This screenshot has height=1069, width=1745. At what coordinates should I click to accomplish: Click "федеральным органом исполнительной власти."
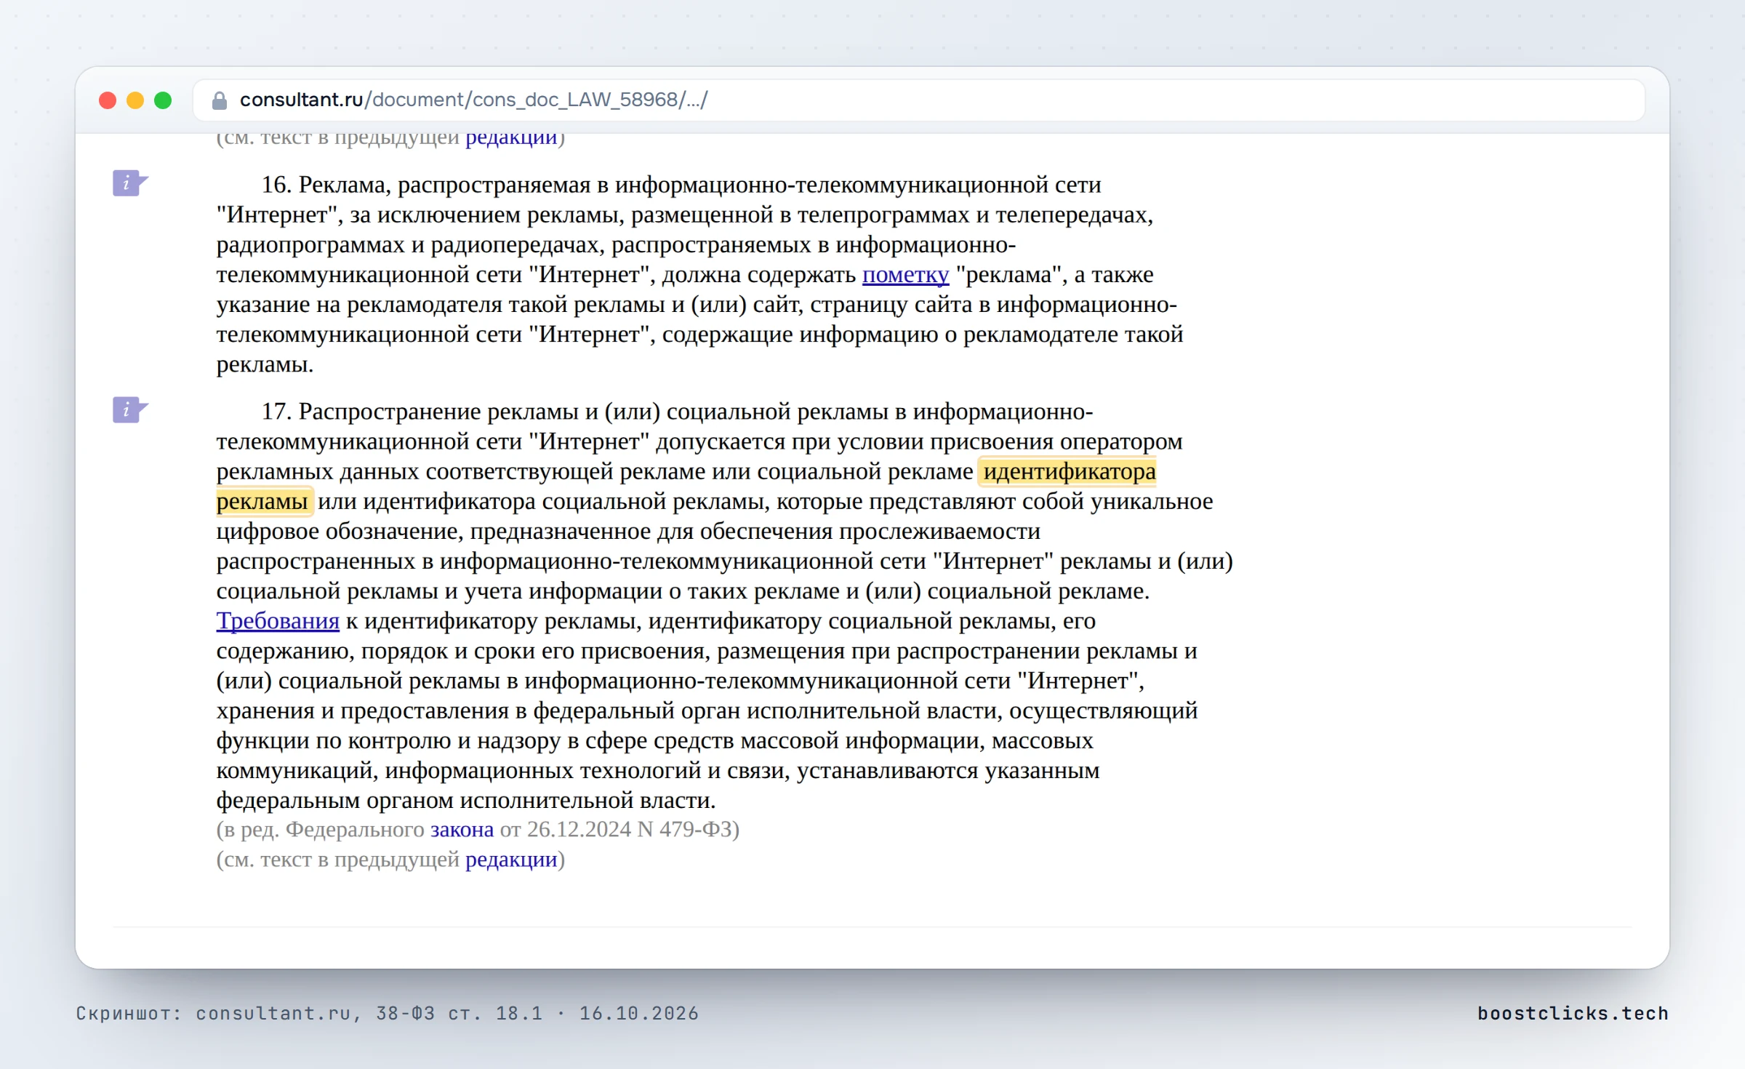[x=466, y=801]
